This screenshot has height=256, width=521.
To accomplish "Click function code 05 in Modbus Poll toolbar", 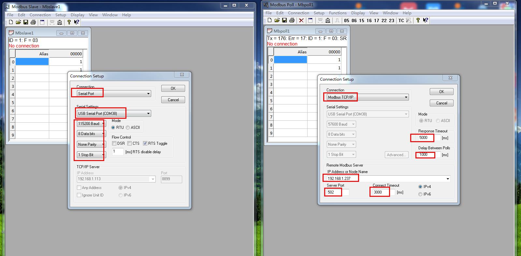I will pyautogui.click(x=347, y=20).
